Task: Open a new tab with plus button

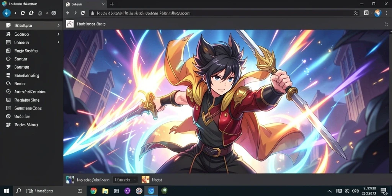Action: point(112,4)
